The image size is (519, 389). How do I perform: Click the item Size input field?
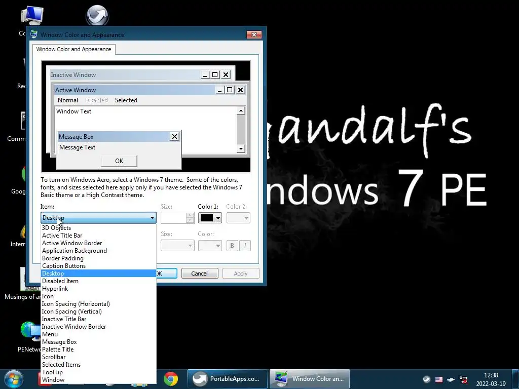pos(173,218)
